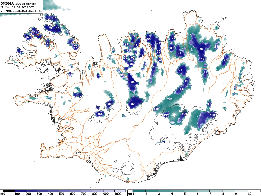Select the light teal 5–6 km legend swatch

point(190,191)
